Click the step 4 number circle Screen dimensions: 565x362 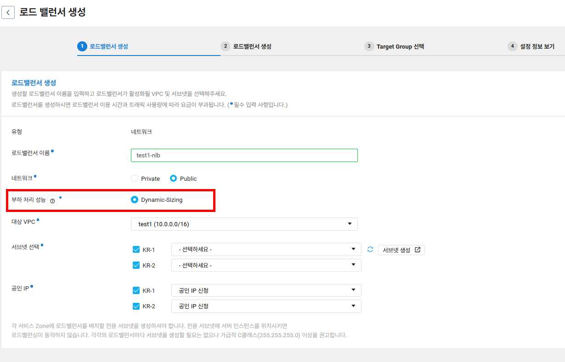pyautogui.click(x=512, y=46)
